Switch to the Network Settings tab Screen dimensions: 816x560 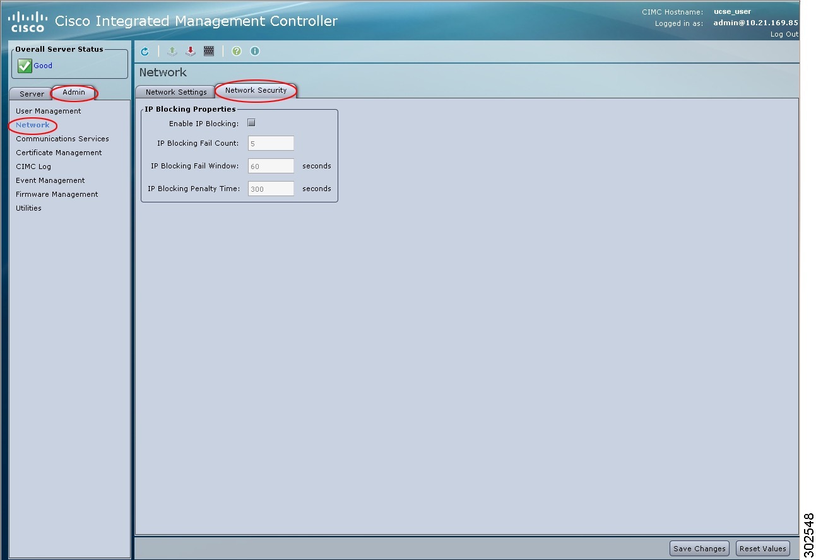point(175,91)
